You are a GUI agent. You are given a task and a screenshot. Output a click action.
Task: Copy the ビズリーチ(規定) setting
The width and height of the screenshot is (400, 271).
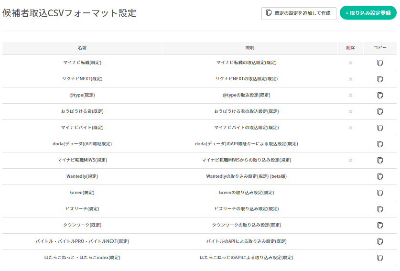pos(380,209)
